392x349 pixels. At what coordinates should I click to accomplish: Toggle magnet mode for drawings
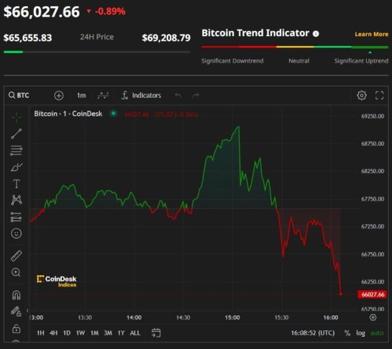tap(16, 295)
